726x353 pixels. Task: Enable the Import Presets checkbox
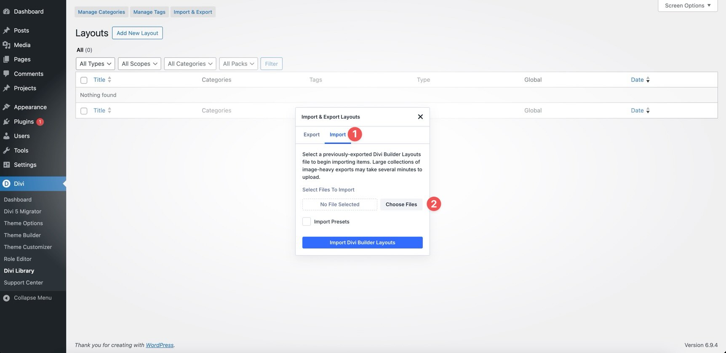[307, 222]
